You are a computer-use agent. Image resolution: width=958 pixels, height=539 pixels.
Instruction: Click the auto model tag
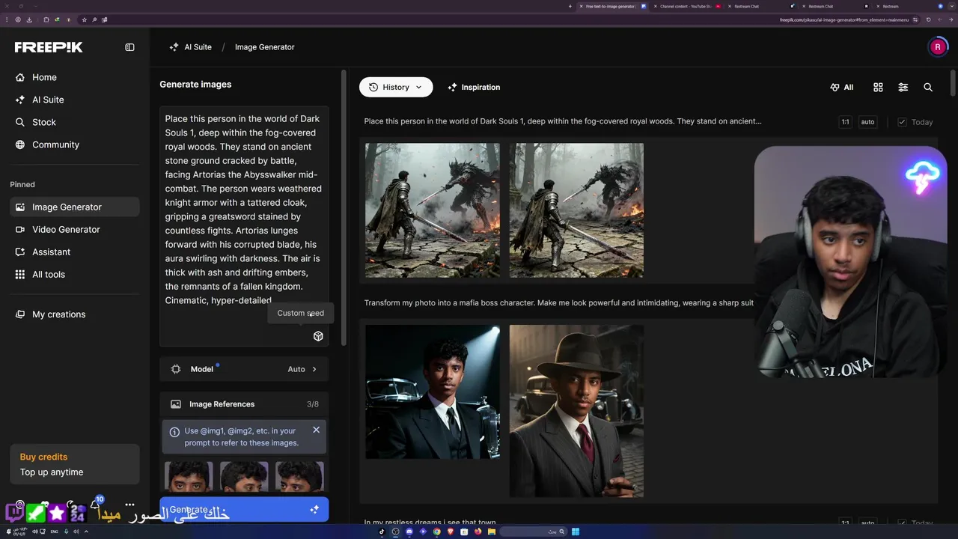867,122
